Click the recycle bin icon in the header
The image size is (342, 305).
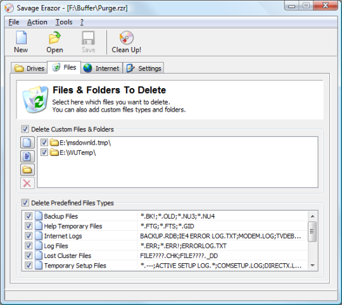click(35, 100)
